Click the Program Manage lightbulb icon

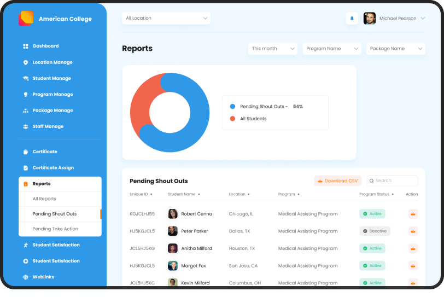pos(26,95)
